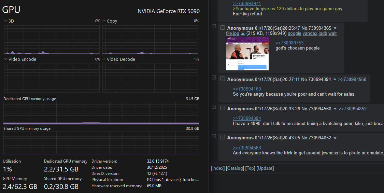Click the 30.8 GB graph maximum label
The width and height of the screenshot is (384, 193).
(x=193, y=128)
